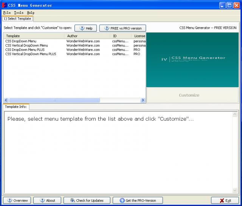This screenshot has width=242, height=206.
Task: Open the Tools menu
Action: point(19,13)
